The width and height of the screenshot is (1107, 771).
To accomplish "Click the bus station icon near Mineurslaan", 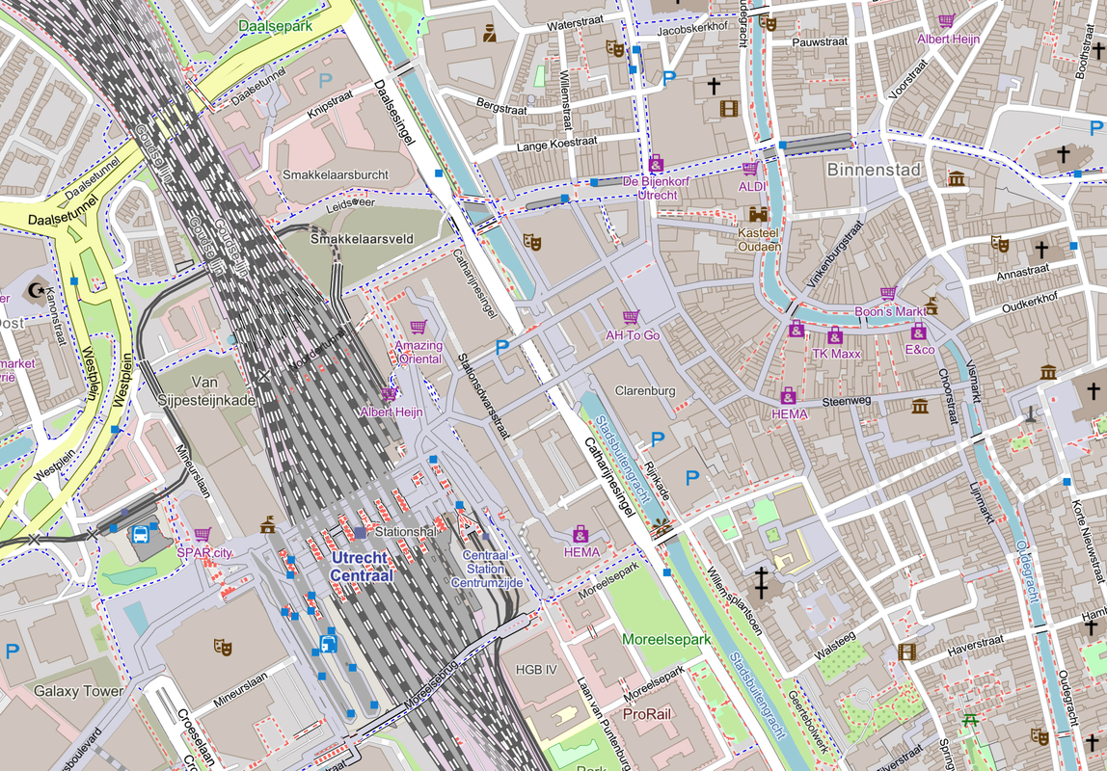I will tap(141, 534).
